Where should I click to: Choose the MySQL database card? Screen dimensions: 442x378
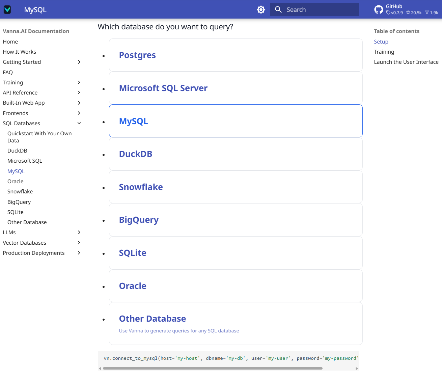(x=236, y=121)
